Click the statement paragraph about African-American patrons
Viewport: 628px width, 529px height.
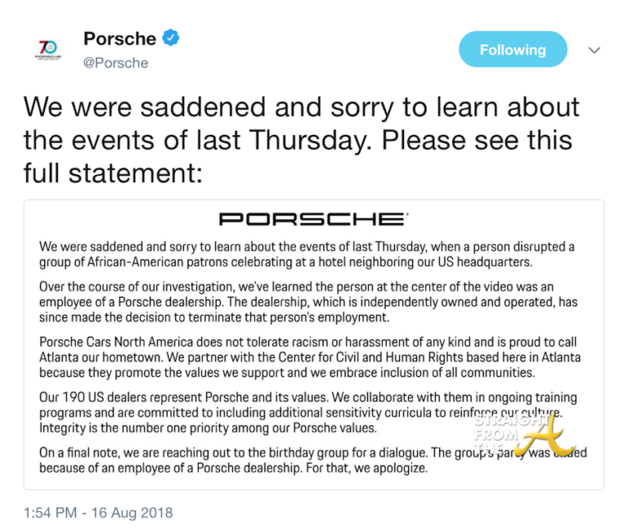click(x=307, y=256)
